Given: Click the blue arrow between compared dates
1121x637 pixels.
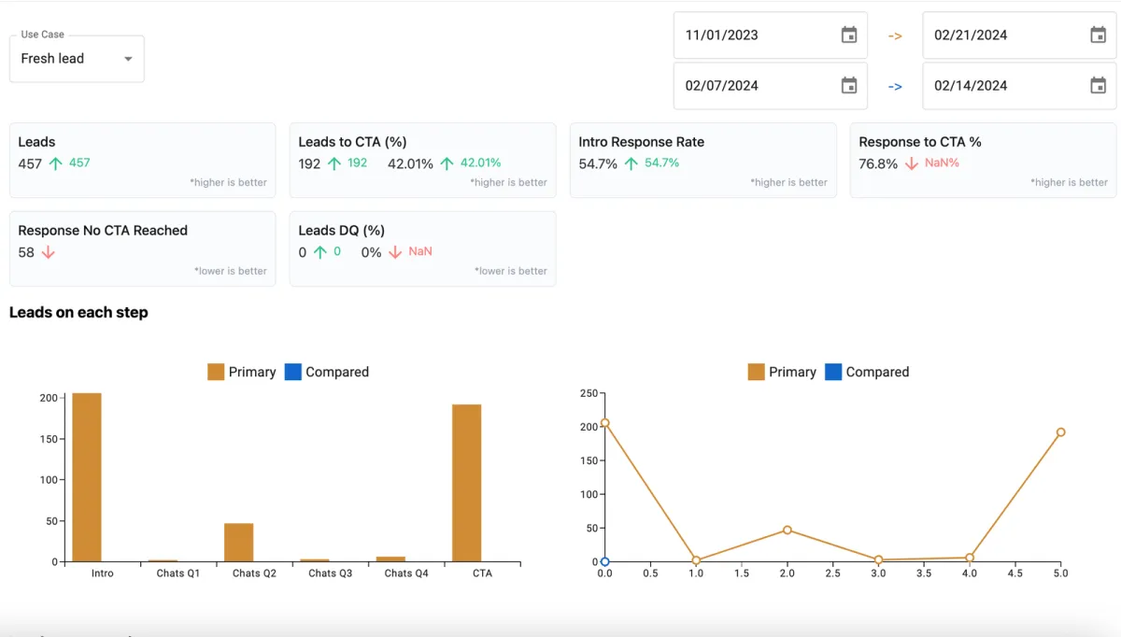Looking at the screenshot, I should [x=895, y=86].
